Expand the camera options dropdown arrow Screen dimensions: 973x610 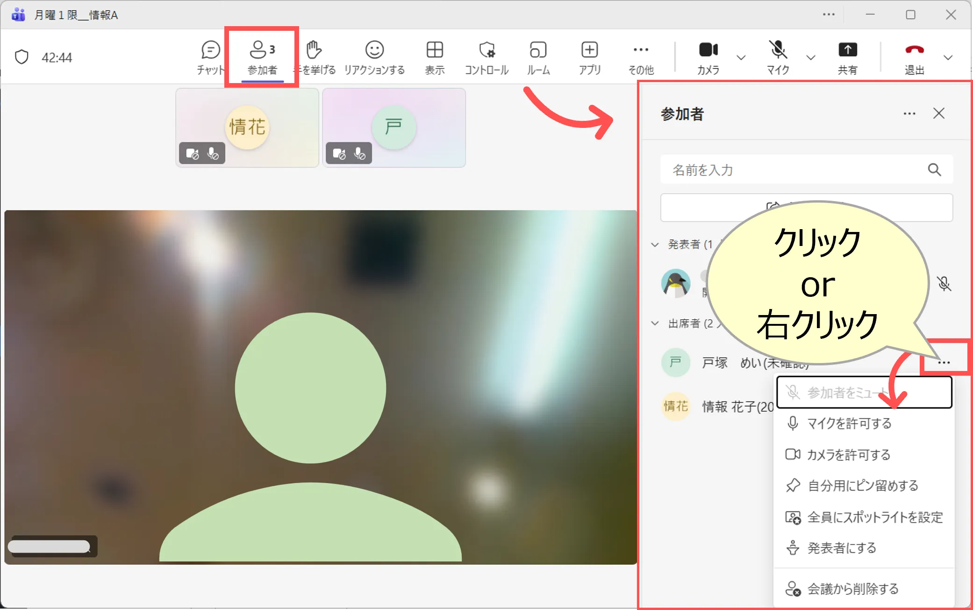pyautogui.click(x=741, y=58)
